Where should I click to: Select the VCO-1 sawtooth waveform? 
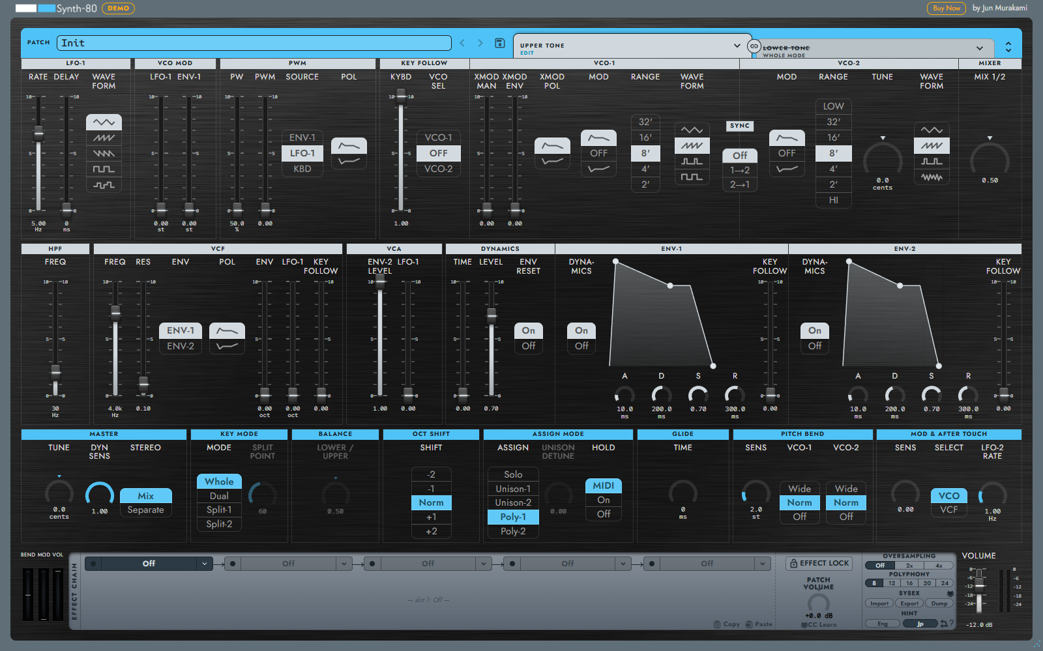[x=692, y=146]
